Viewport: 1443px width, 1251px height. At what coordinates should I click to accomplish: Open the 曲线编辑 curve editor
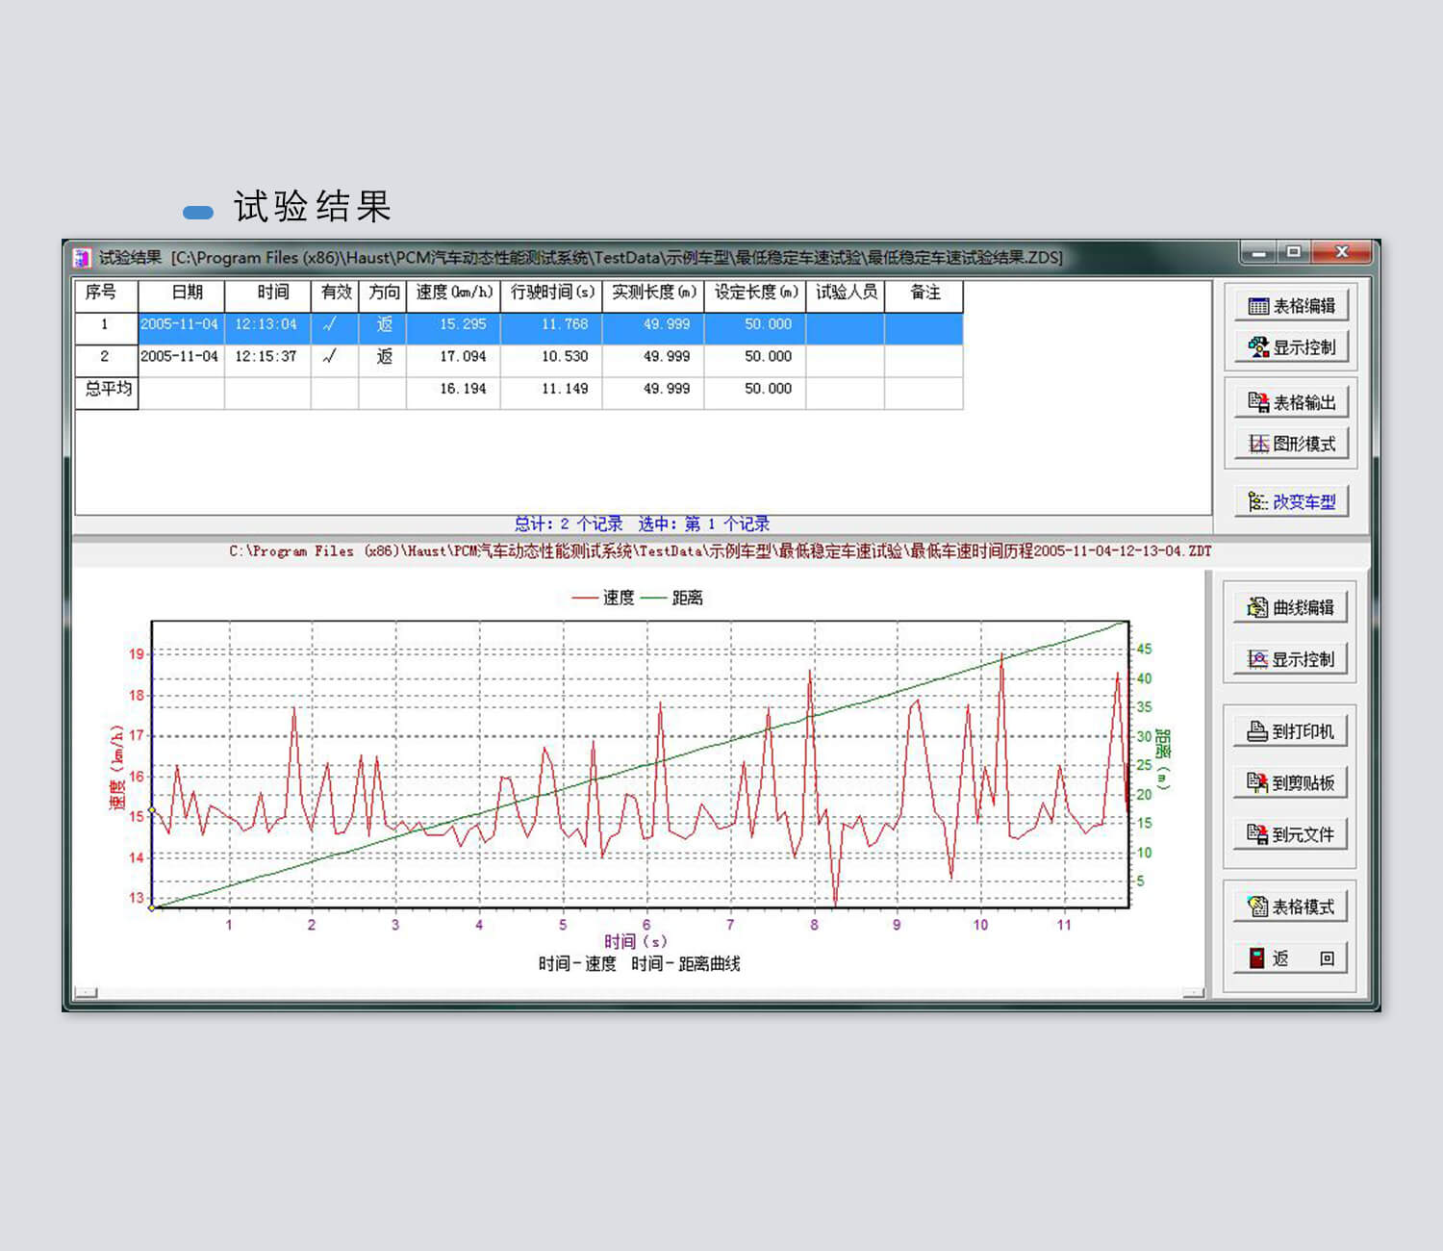point(1291,607)
